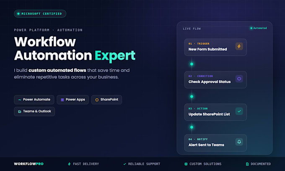Open the Check Approval Status condition card
Screen dimensions: 285x171
[215, 79]
